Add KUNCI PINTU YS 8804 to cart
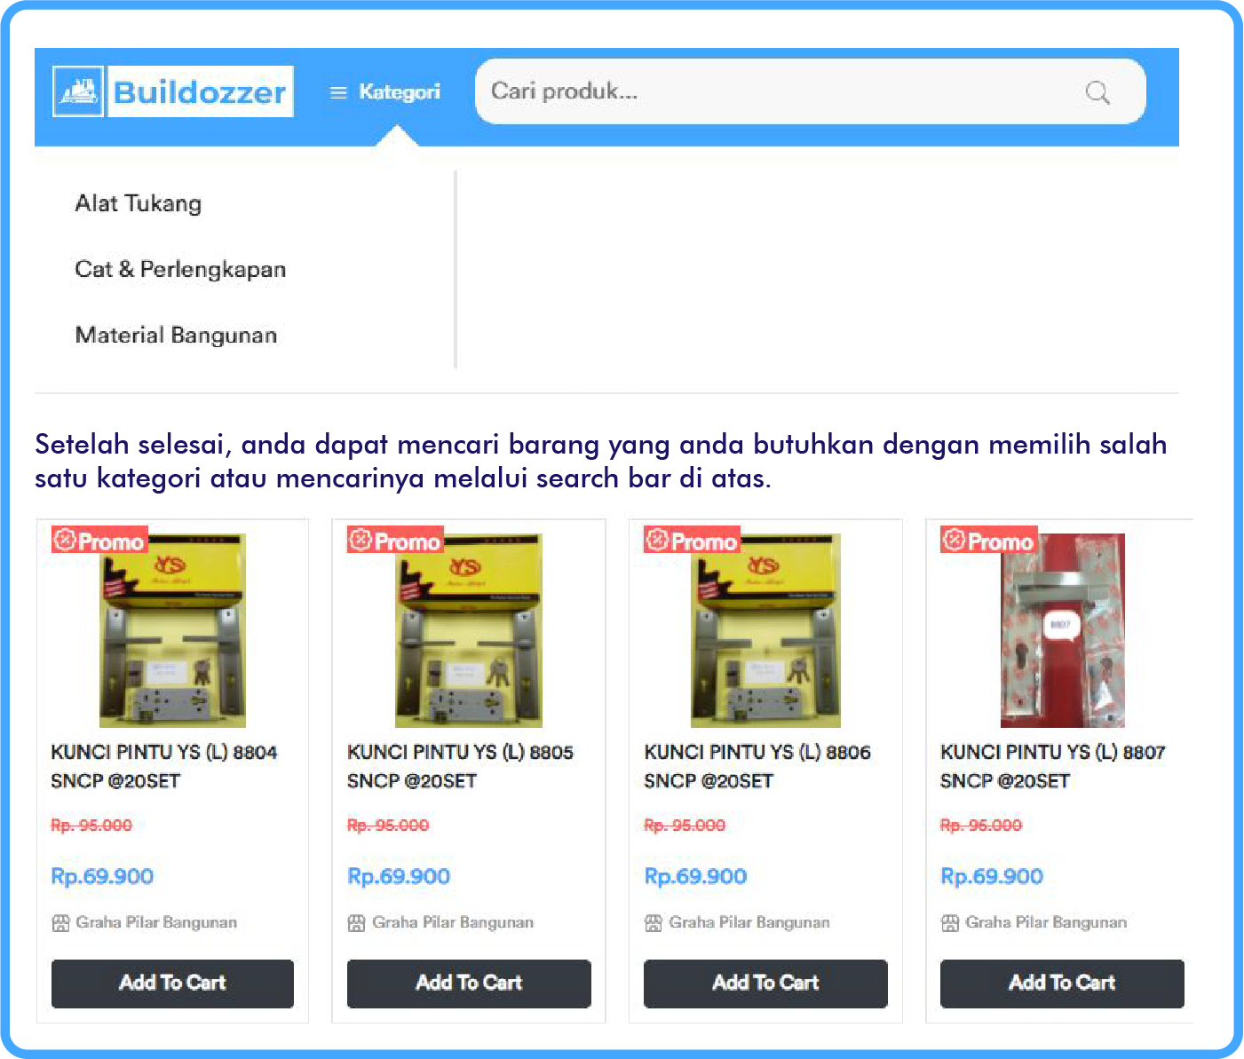Viewport: 1244px width, 1059px height. point(172,984)
